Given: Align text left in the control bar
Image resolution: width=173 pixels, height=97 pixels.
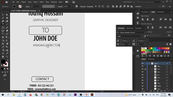Looking at the screenshot, I should [x=96, y=6].
